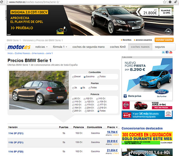This screenshot has height=156, width=179.
Task: Open the 116i 3P (F21) version
Action: 16,142
